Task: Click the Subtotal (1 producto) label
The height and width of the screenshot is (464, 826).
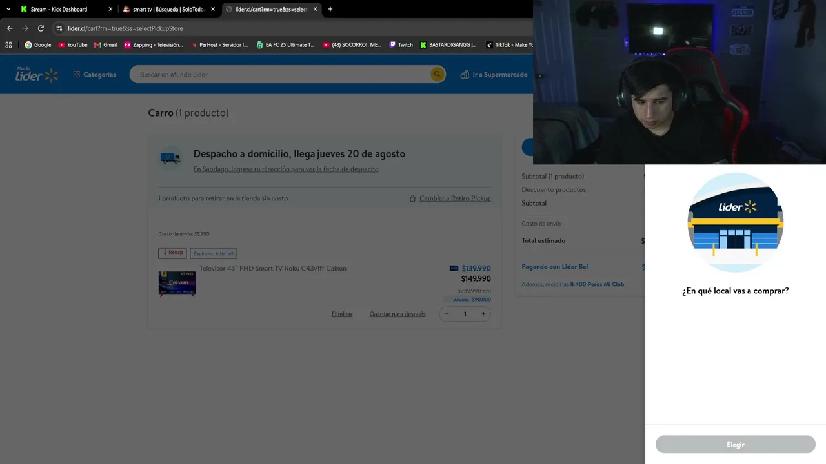Action: coord(553,177)
